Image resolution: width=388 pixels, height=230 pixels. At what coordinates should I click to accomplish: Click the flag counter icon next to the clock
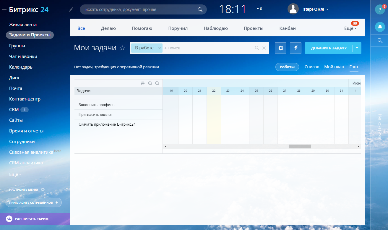coord(259,9)
